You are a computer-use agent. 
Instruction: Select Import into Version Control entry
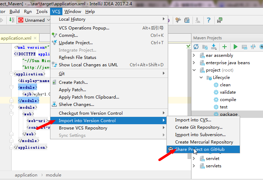click(109, 120)
